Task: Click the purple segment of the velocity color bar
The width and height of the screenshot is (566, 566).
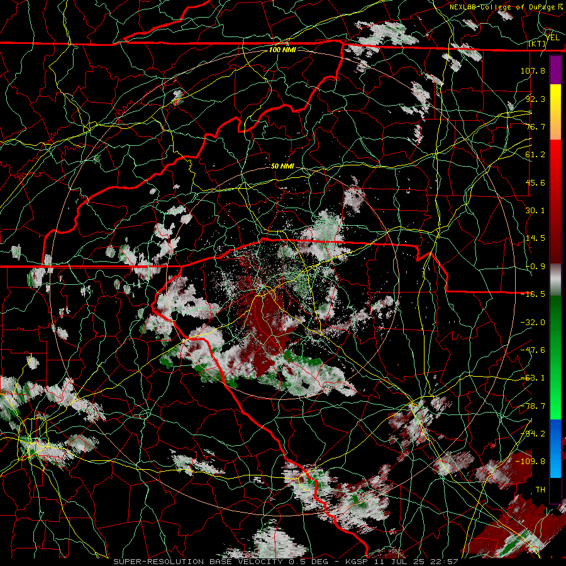Action: (555, 70)
